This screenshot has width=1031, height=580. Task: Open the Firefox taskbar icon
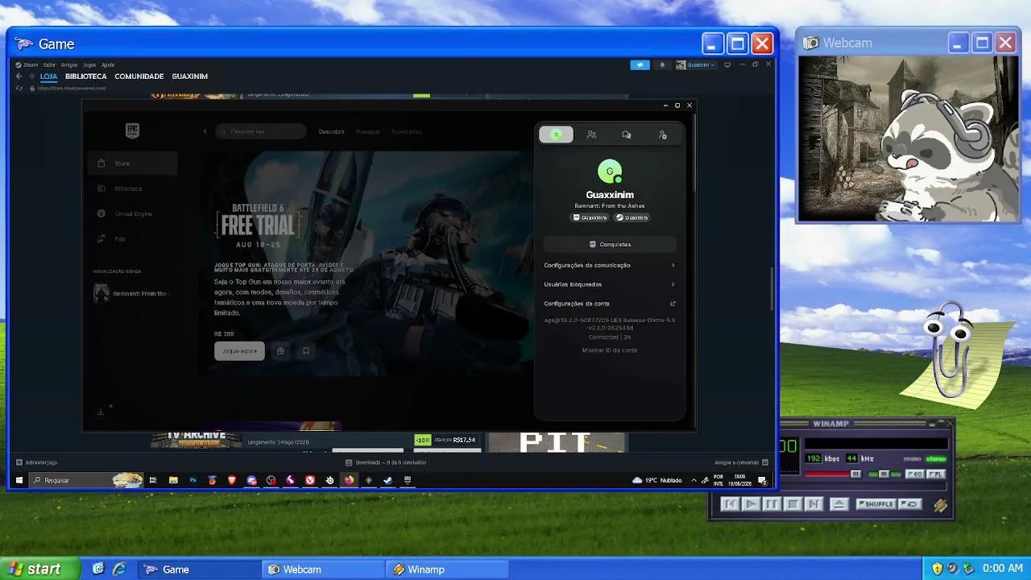(x=349, y=480)
